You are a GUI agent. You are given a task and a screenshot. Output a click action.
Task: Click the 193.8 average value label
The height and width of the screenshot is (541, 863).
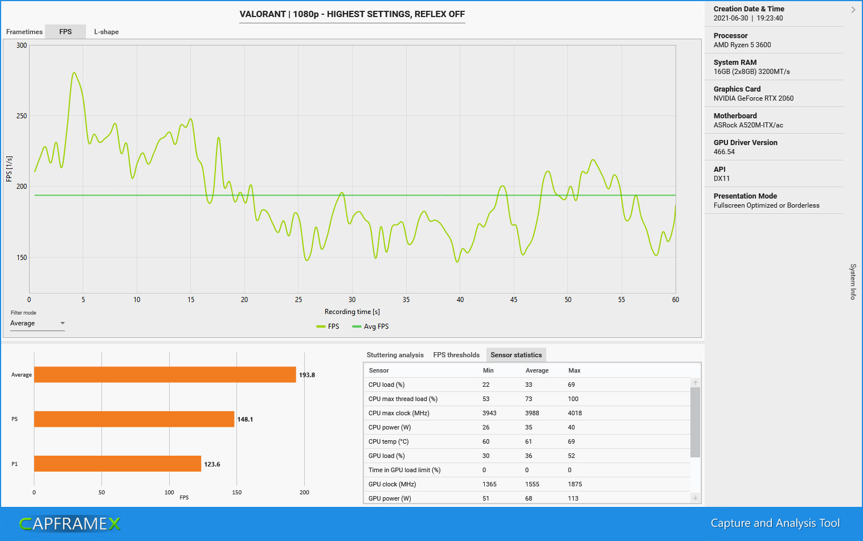click(307, 375)
